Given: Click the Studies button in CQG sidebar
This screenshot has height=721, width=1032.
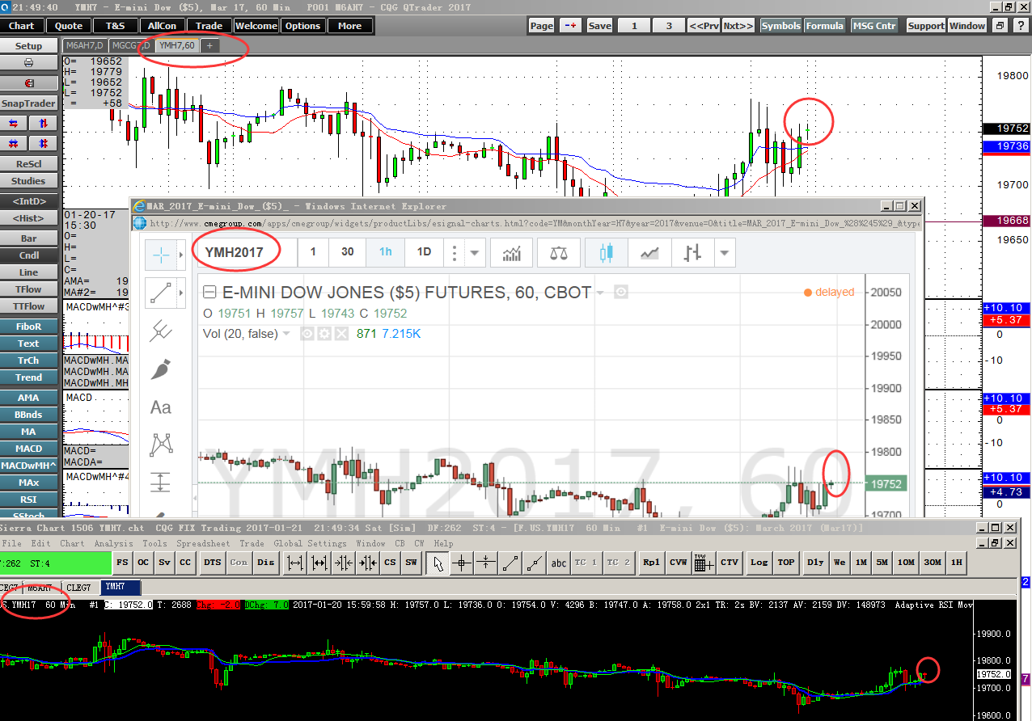Looking at the screenshot, I should 29,181.
